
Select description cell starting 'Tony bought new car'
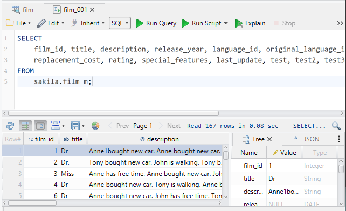point(155,162)
